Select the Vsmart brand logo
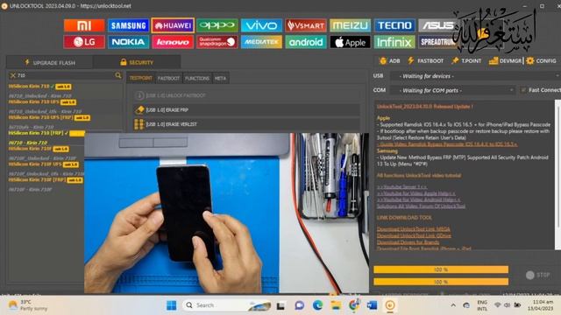Viewport: 561px width, 315px height. point(306,25)
